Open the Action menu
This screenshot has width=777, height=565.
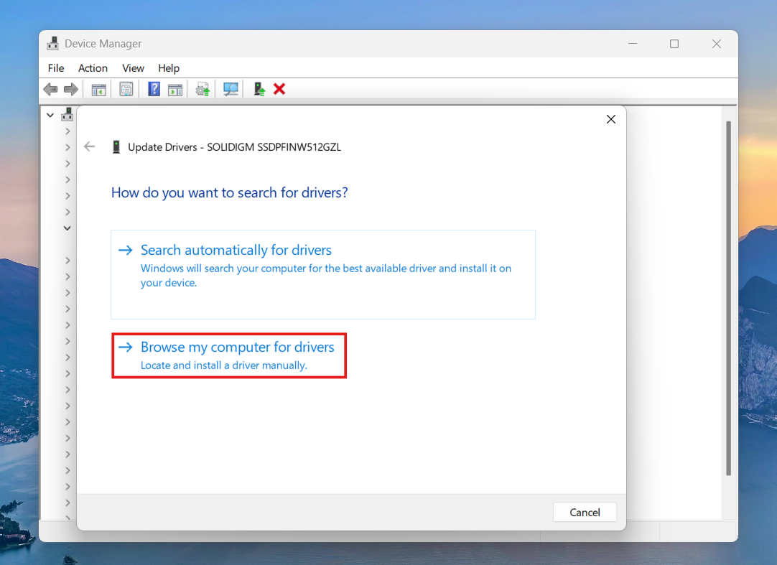(93, 68)
